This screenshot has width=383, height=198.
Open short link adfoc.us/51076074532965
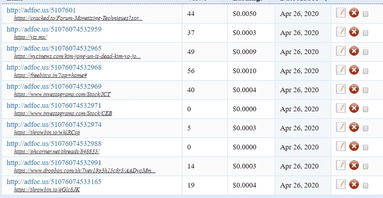(x=54, y=48)
